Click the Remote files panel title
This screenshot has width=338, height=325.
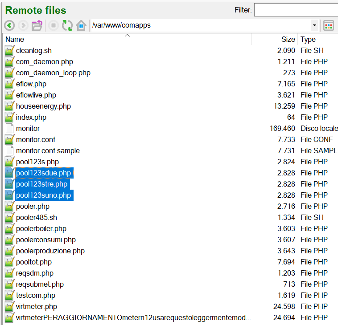[36, 10]
